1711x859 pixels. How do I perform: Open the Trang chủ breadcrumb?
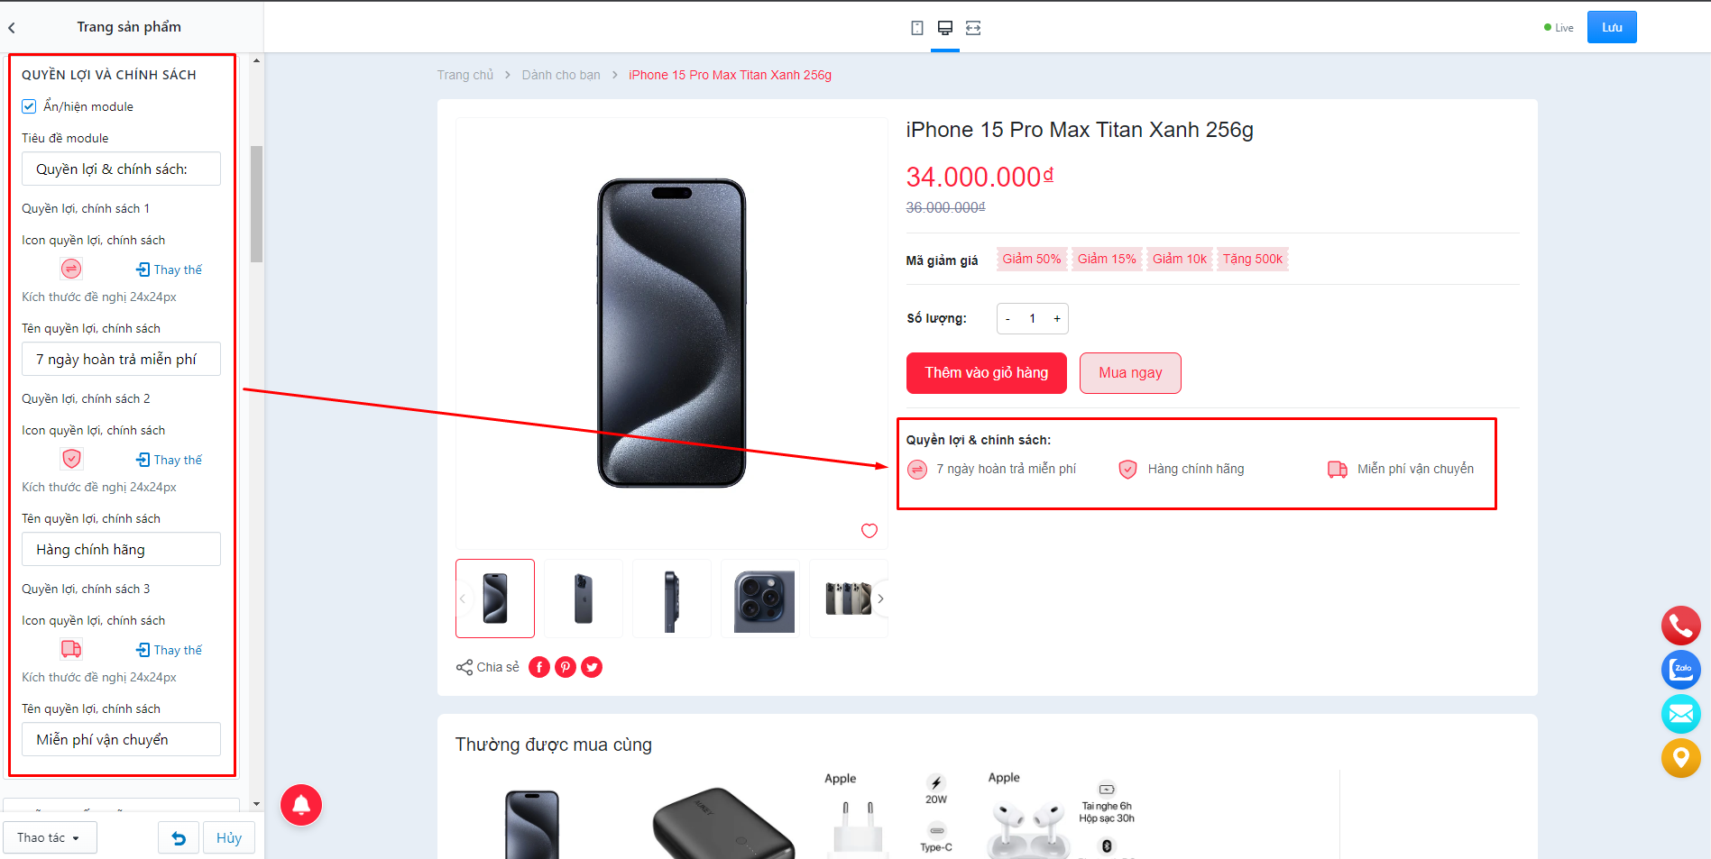click(465, 75)
